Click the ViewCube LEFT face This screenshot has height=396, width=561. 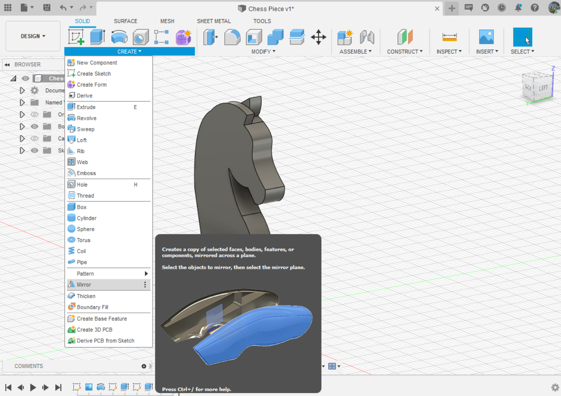pyautogui.click(x=543, y=88)
